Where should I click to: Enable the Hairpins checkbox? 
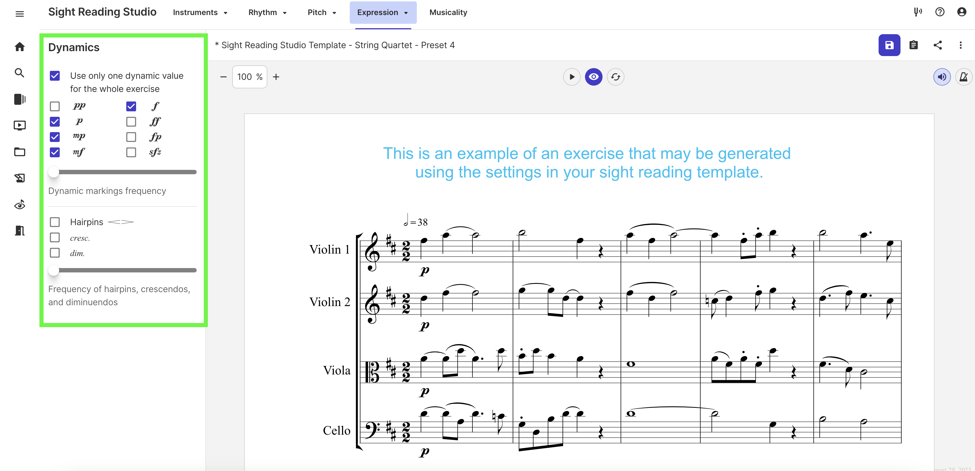[55, 222]
